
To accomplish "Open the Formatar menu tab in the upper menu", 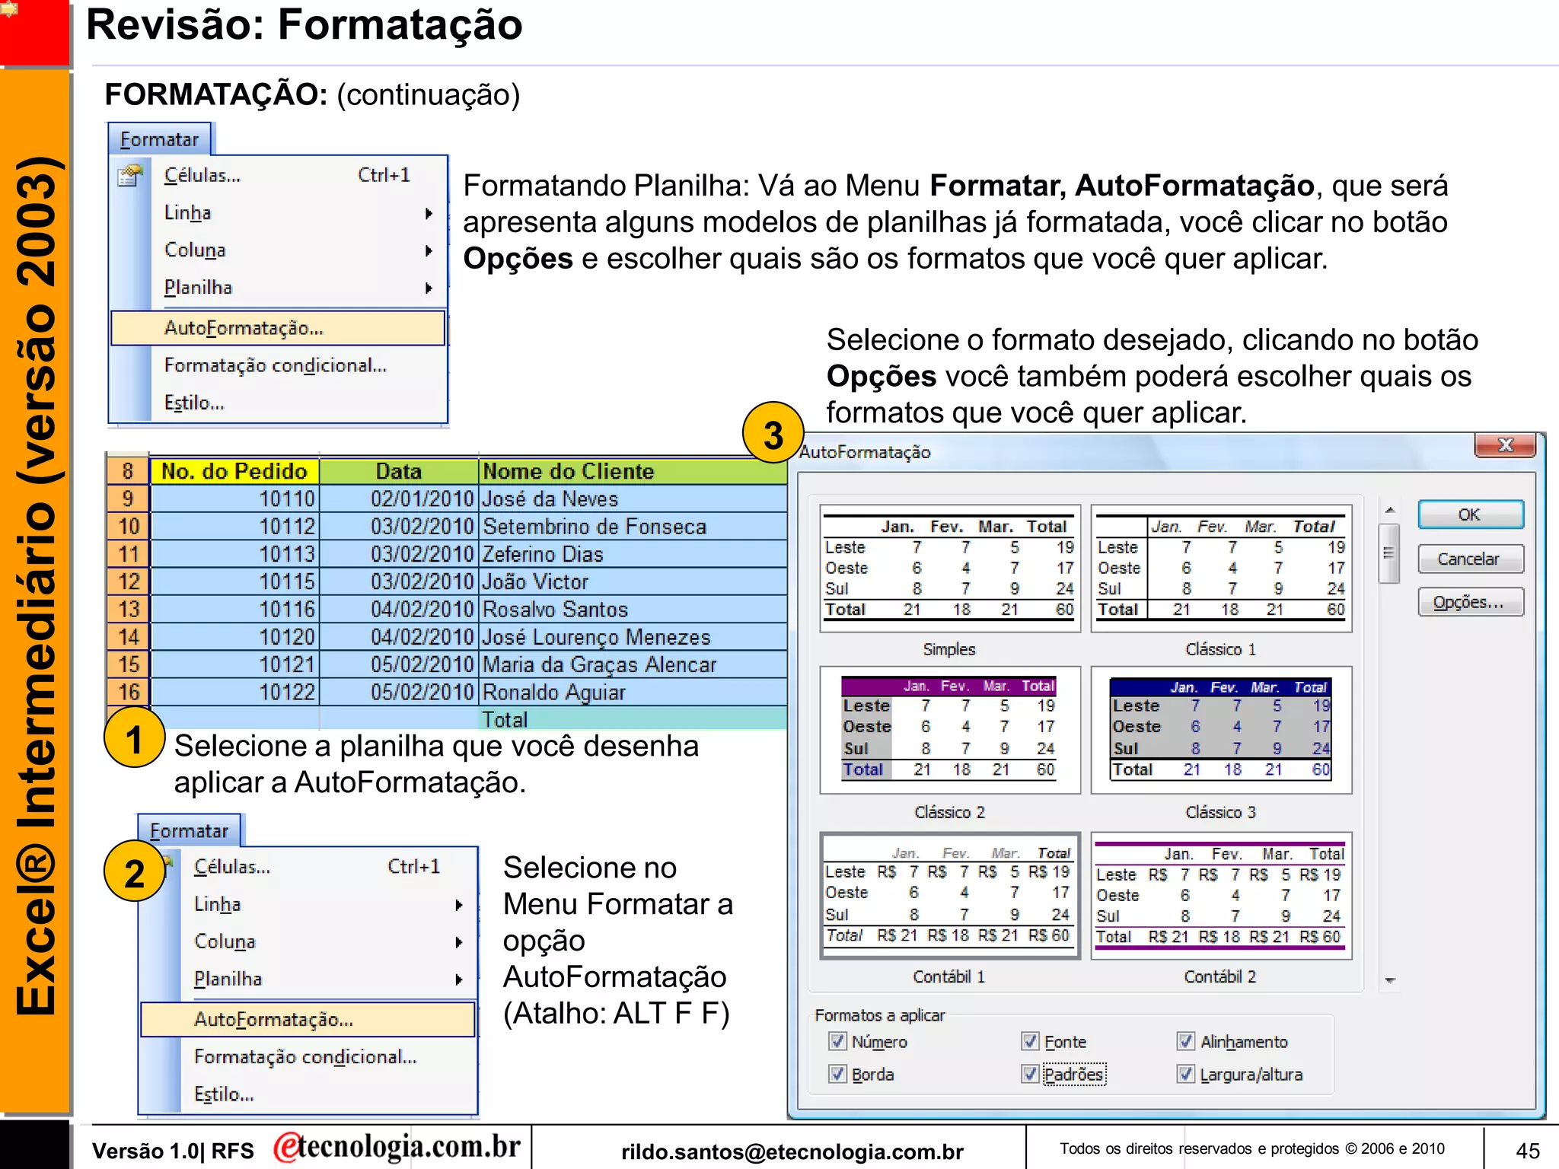I will point(159,140).
